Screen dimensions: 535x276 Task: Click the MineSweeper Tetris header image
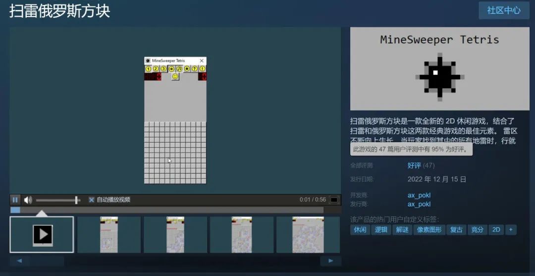click(x=440, y=68)
